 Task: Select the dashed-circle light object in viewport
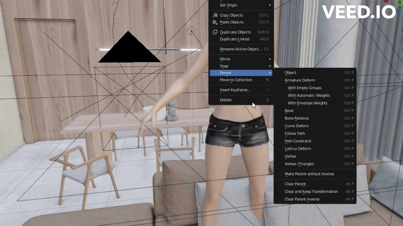191,30
